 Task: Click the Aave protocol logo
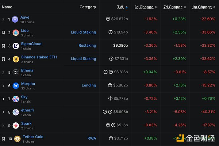click(x=15, y=19)
